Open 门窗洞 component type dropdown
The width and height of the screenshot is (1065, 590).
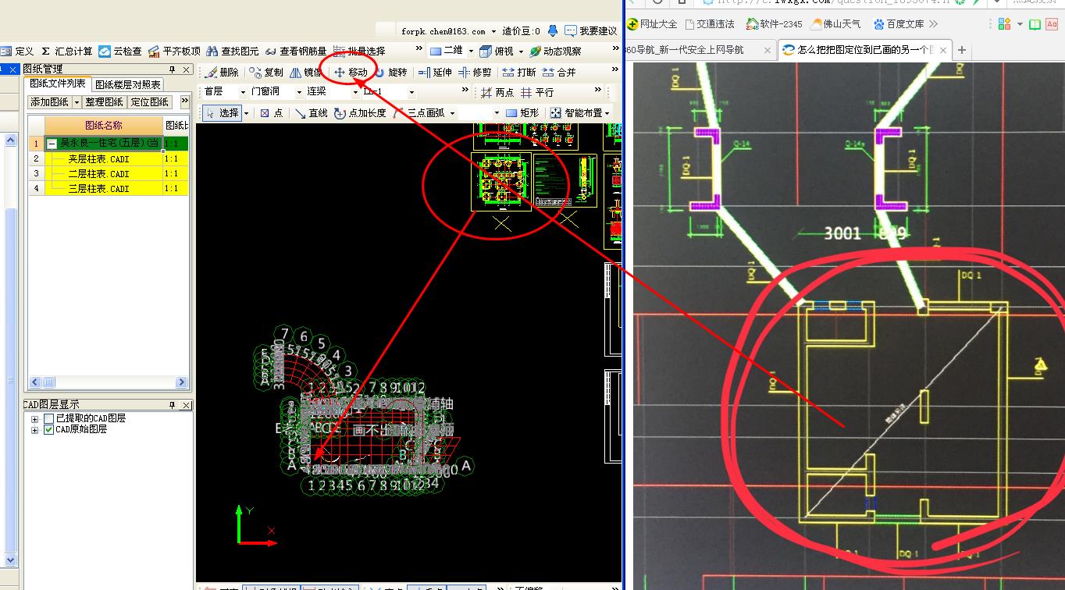(x=298, y=92)
